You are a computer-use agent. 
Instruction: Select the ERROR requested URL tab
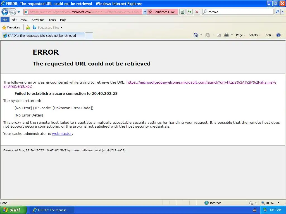(43, 36)
